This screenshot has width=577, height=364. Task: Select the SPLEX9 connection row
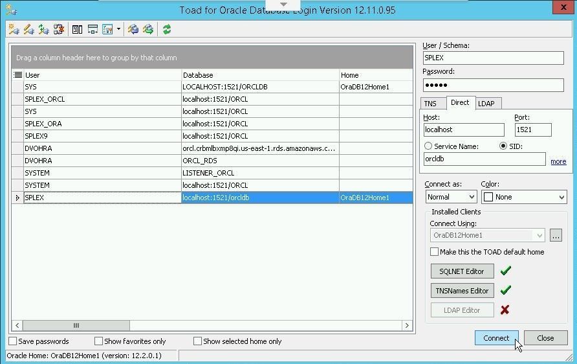pyautogui.click(x=212, y=136)
